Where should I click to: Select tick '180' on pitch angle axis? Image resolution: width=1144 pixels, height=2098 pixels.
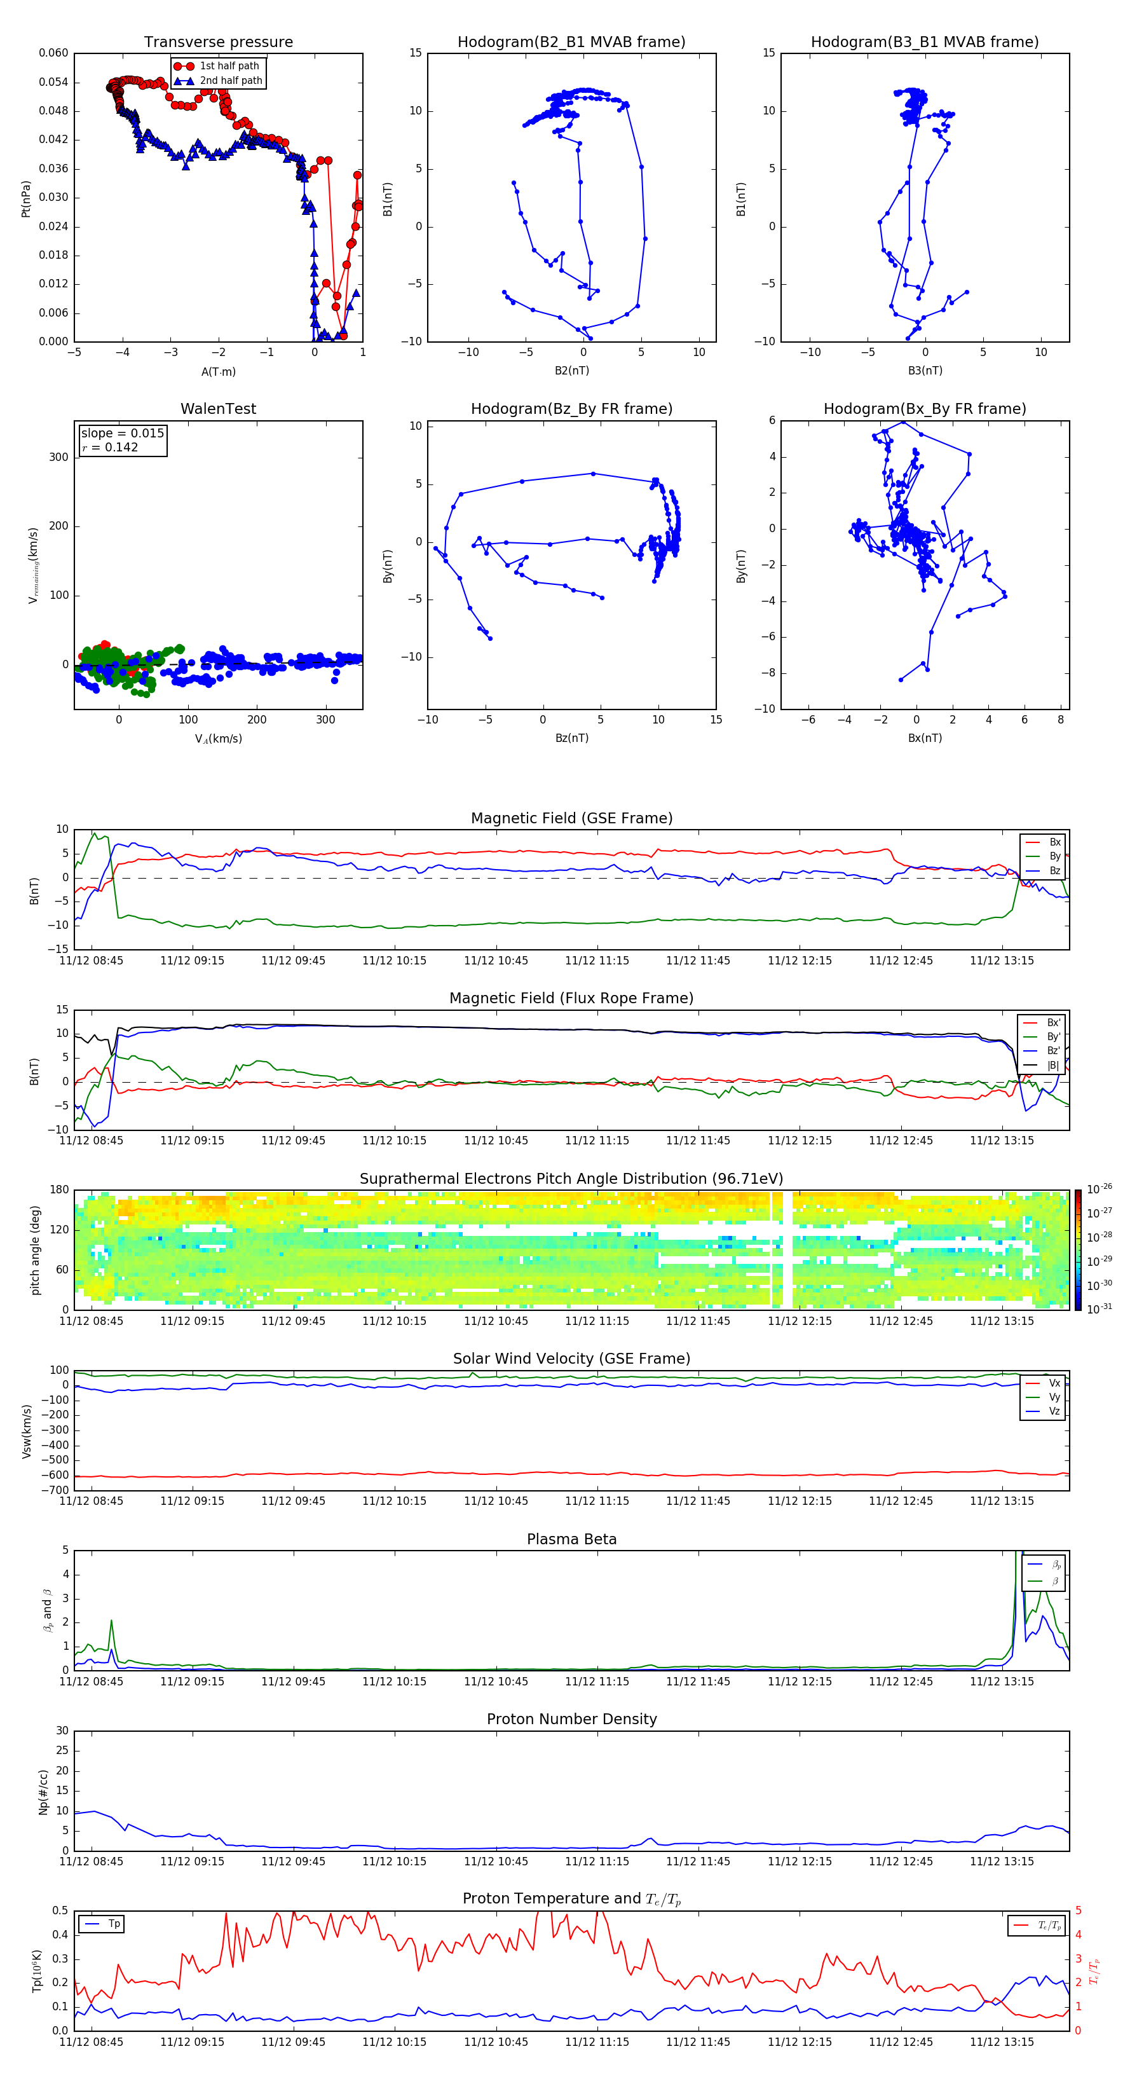coord(60,1190)
